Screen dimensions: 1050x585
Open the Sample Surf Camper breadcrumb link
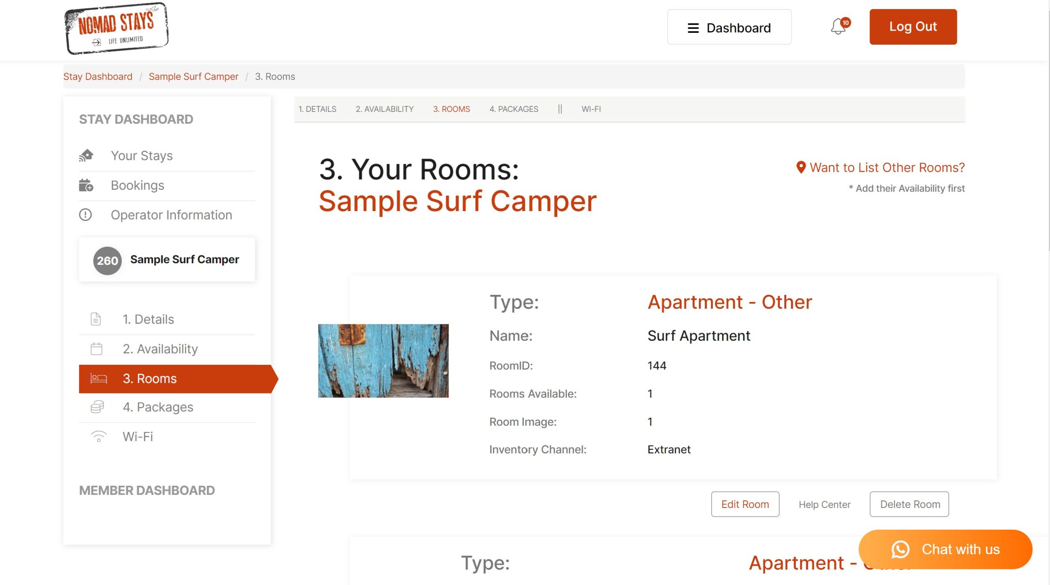[x=193, y=77]
